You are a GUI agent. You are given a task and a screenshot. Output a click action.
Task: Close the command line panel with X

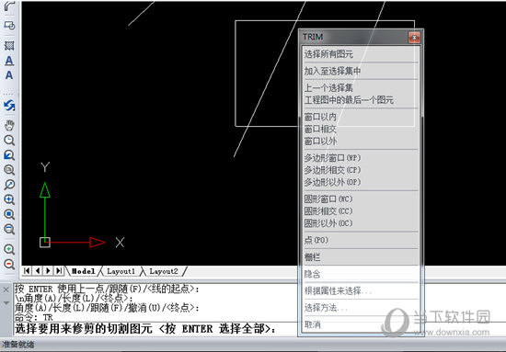pyautogui.click(x=6, y=290)
